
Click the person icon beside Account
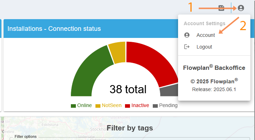187,35
